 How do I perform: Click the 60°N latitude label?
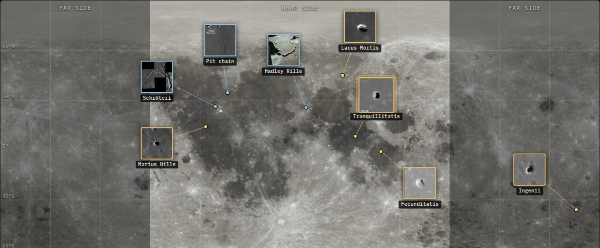(x=8, y=47)
